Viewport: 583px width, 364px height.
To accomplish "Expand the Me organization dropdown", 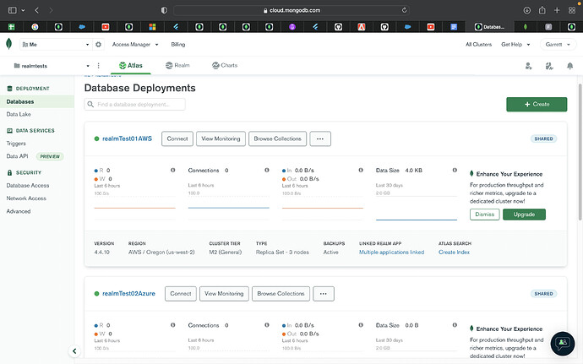I will [51, 44].
